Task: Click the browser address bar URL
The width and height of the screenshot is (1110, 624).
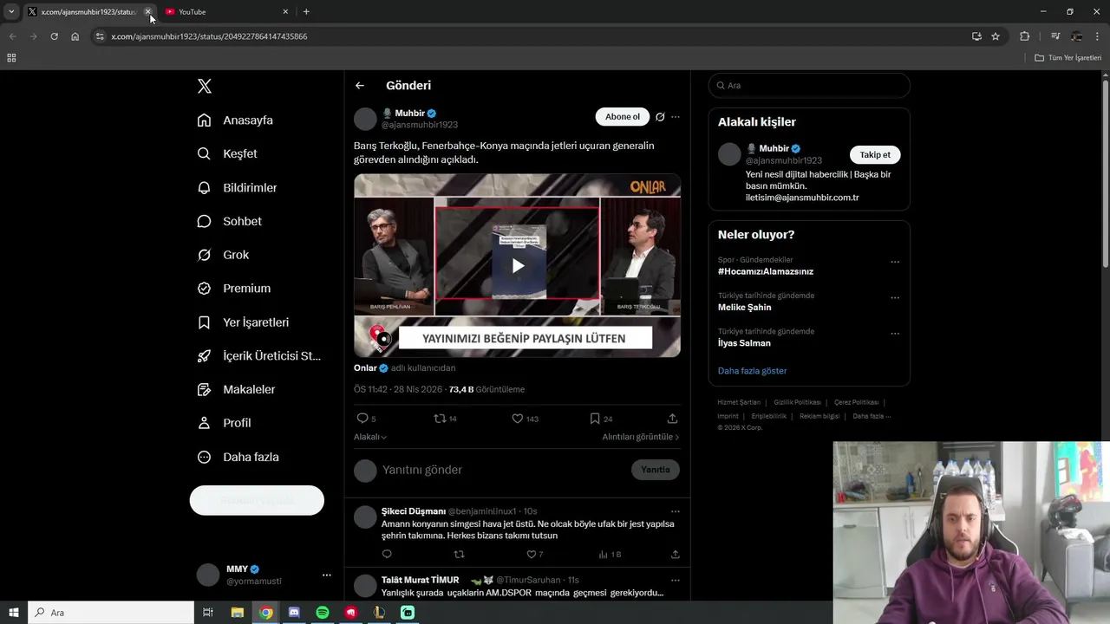Action: tap(209, 36)
